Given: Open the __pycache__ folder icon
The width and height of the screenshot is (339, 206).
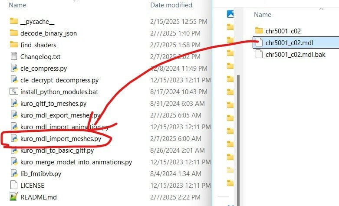Looking at the screenshot, I should (x=14, y=21).
